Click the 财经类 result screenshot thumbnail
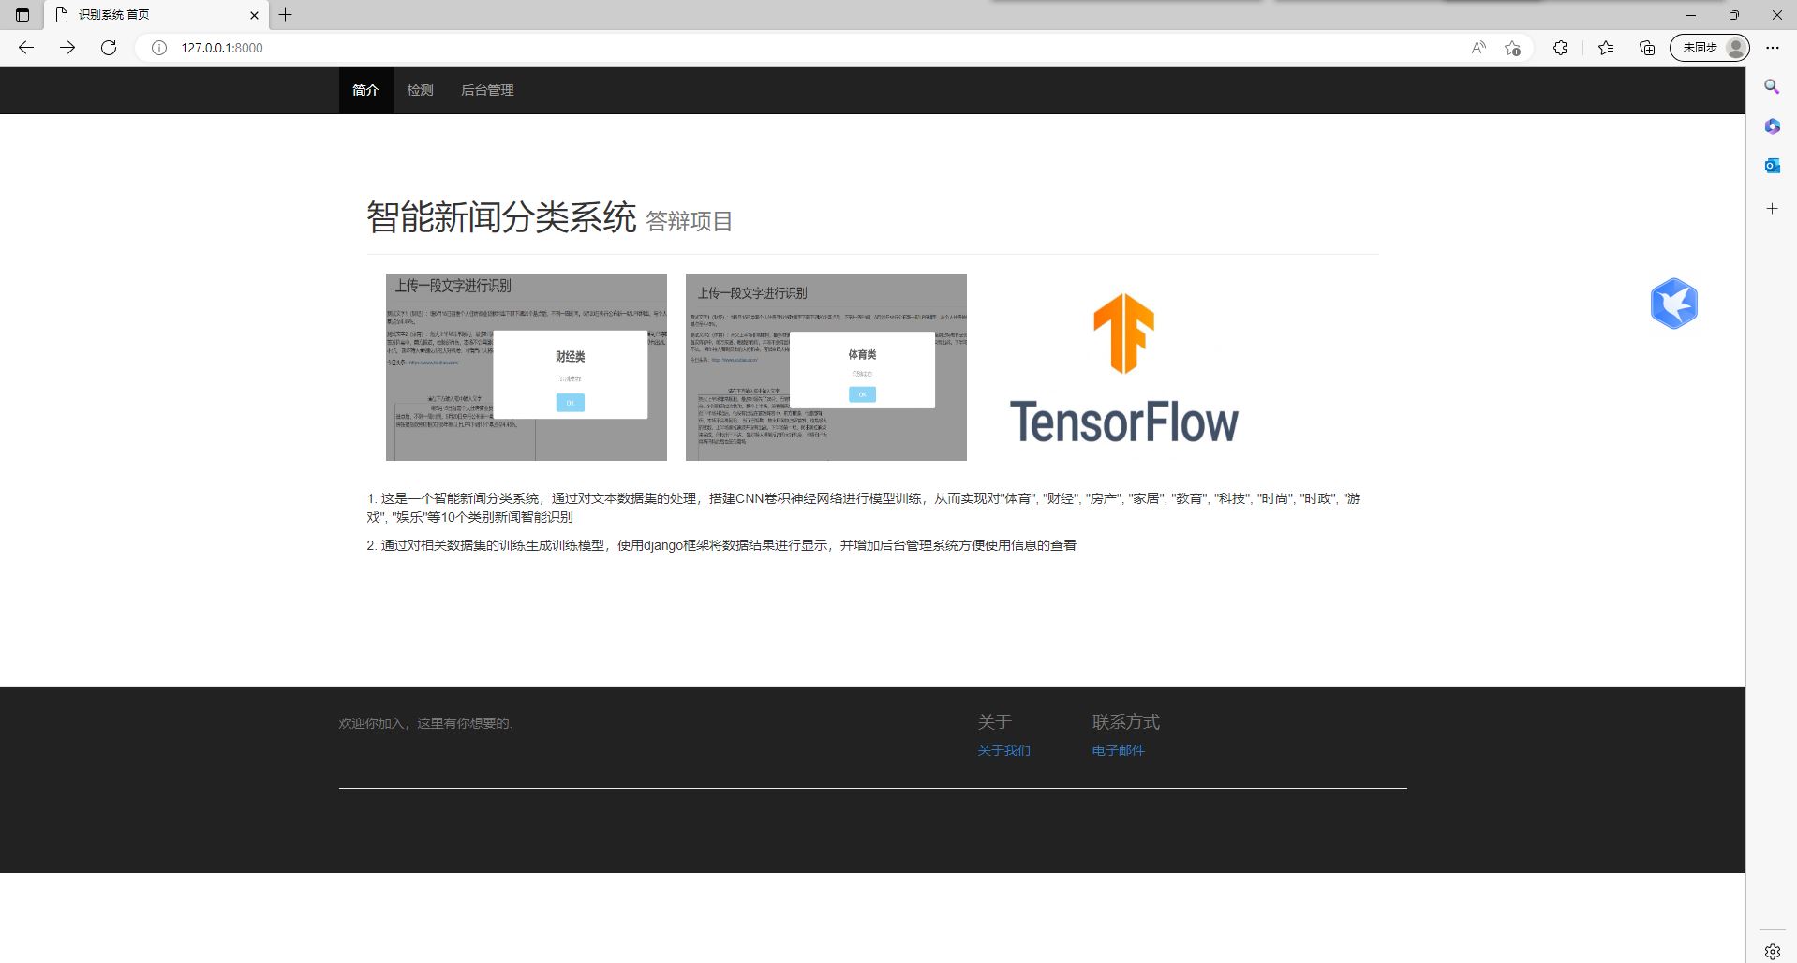This screenshot has height=963, width=1797. (527, 367)
